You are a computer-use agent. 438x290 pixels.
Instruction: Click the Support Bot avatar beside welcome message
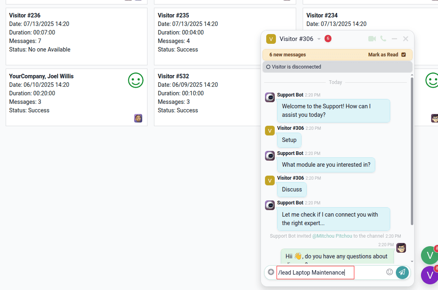tap(270, 97)
